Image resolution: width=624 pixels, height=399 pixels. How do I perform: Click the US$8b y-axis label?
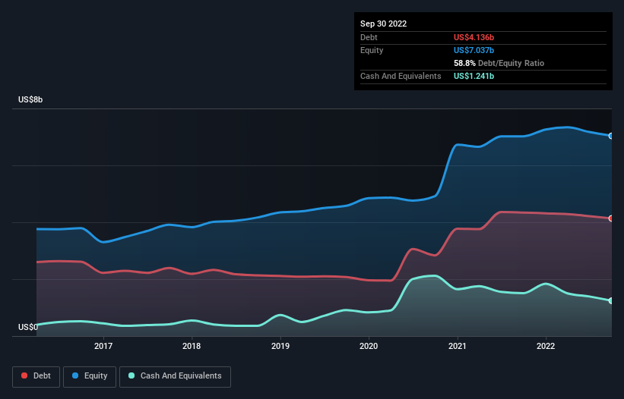point(30,99)
